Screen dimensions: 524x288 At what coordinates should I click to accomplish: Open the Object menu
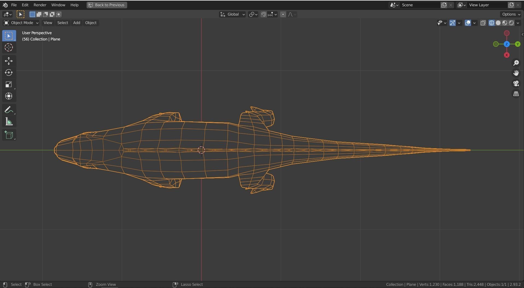click(91, 23)
